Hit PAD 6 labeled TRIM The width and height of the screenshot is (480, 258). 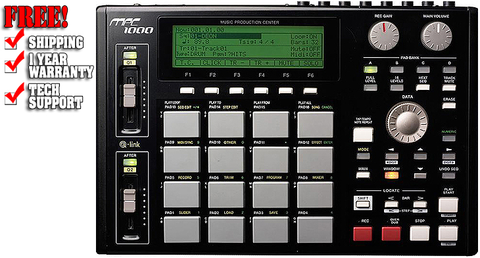(226, 195)
